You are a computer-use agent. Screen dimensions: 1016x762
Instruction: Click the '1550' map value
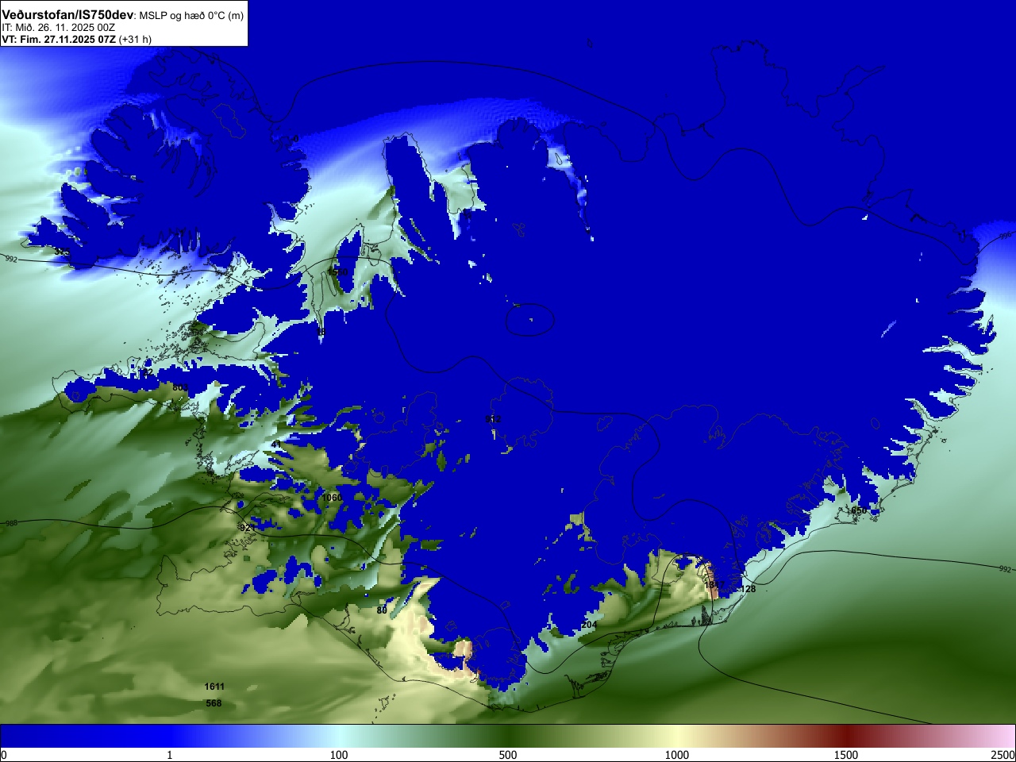pyautogui.click(x=338, y=272)
